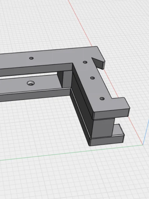Viewport: 149px width, 199px height.
Task: Select the front face of the bottom base bar
Action: pos(107,140)
